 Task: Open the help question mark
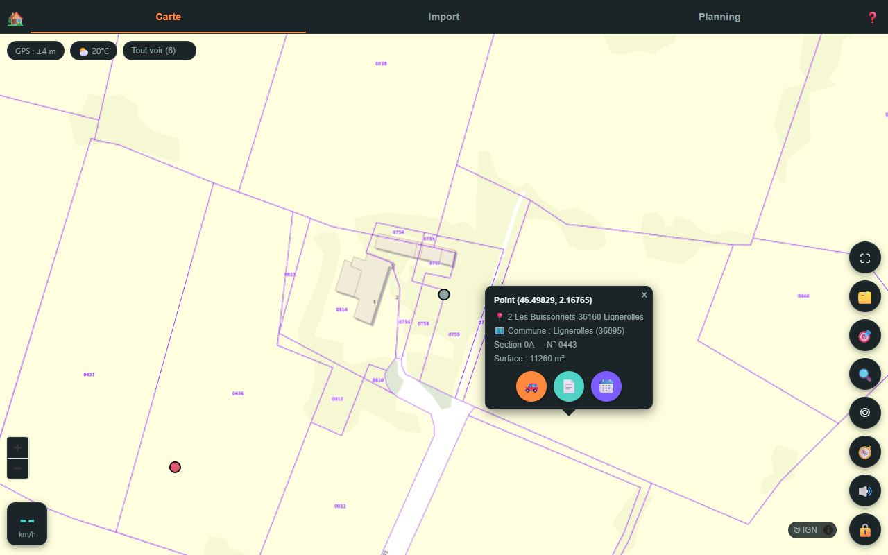(x=873, y=17)
